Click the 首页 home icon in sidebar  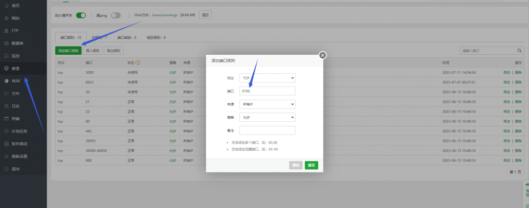[6, 5]
